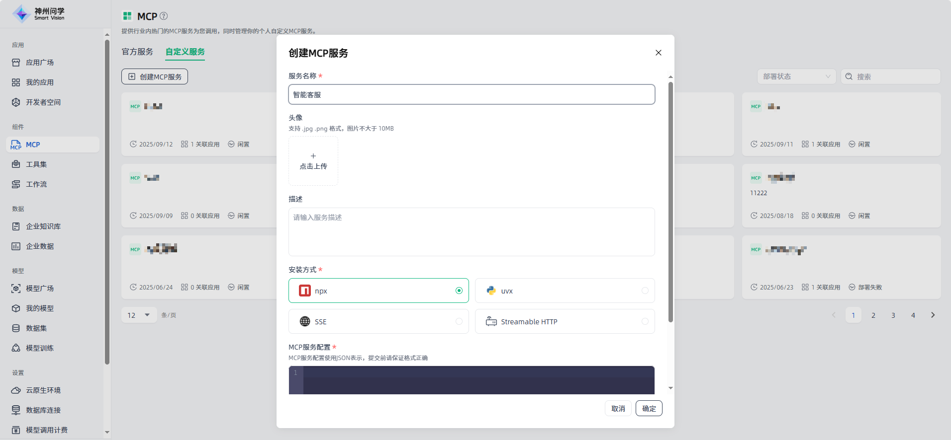Screen dimensions: 951x440
Task: Open the 部署状态 dropdown filter
Action: [x=796, y=76]
